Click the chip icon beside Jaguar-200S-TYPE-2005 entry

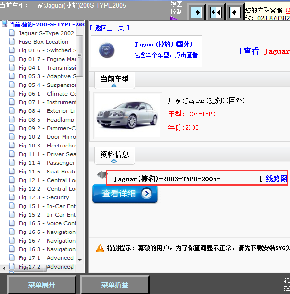[101, 175]
